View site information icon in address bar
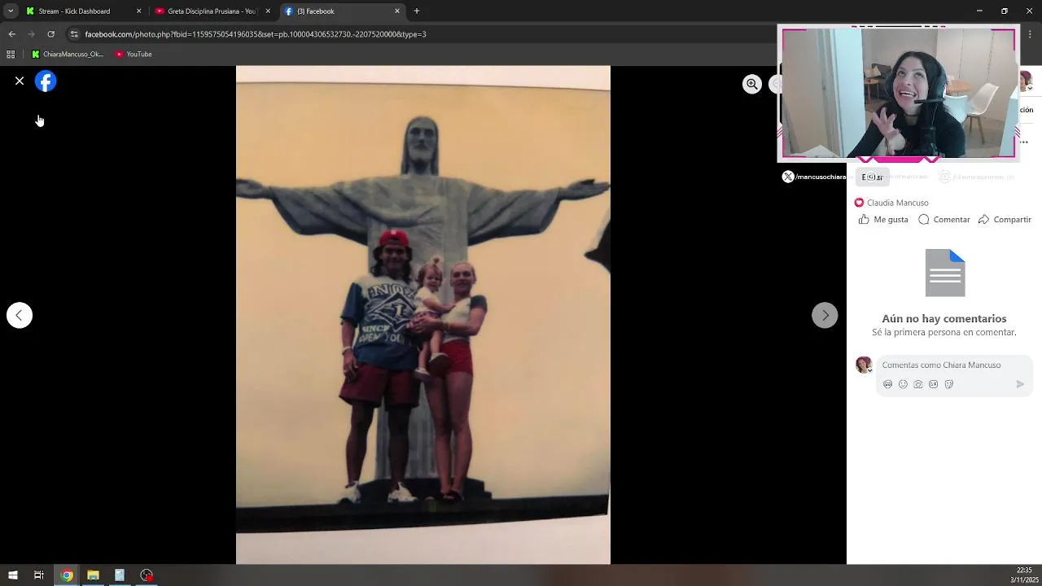Screen dimensions: 1042x586 pos(74,34)
